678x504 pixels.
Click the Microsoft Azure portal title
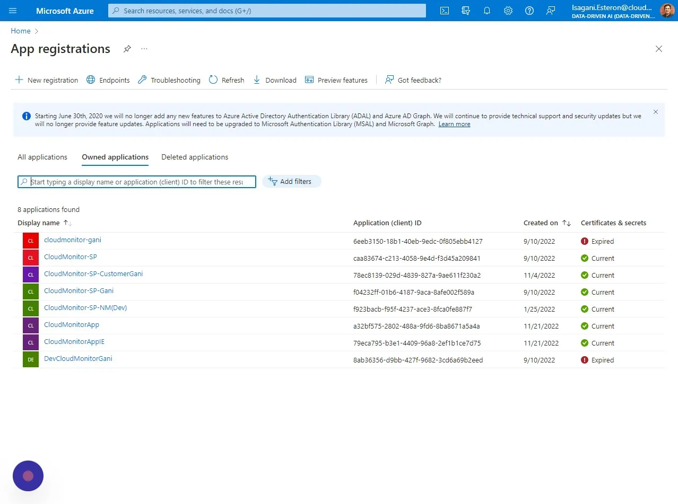(65, 11)
